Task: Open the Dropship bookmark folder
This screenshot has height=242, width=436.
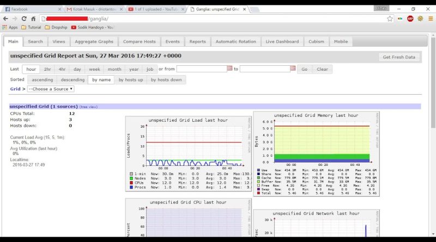Action: point(56,27)
